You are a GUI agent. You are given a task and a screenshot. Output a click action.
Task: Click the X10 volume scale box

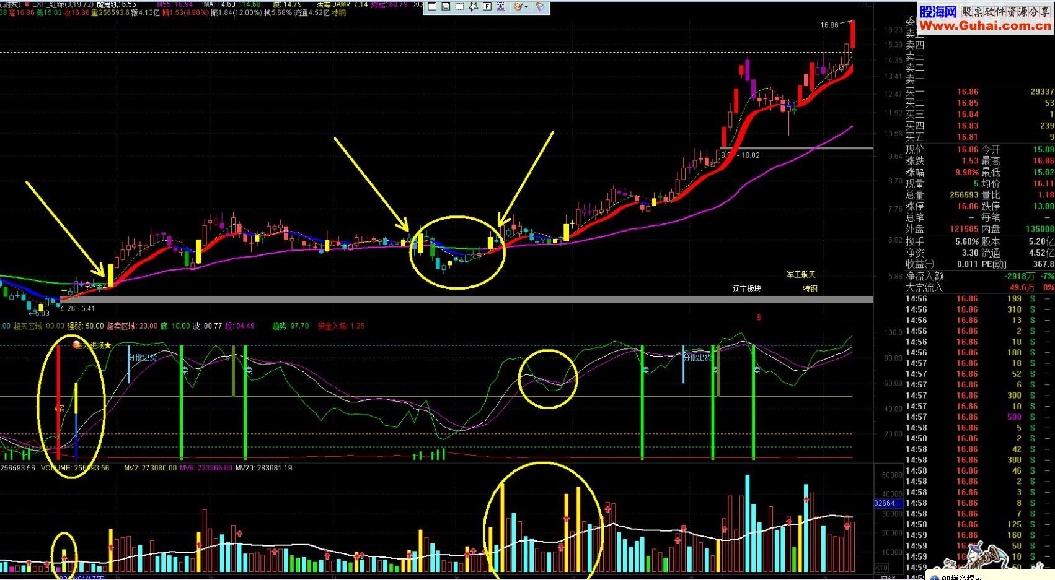point(881,567)
